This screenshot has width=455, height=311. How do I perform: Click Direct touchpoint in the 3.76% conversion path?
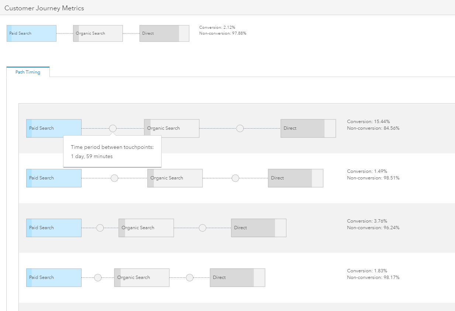(259, 228)
